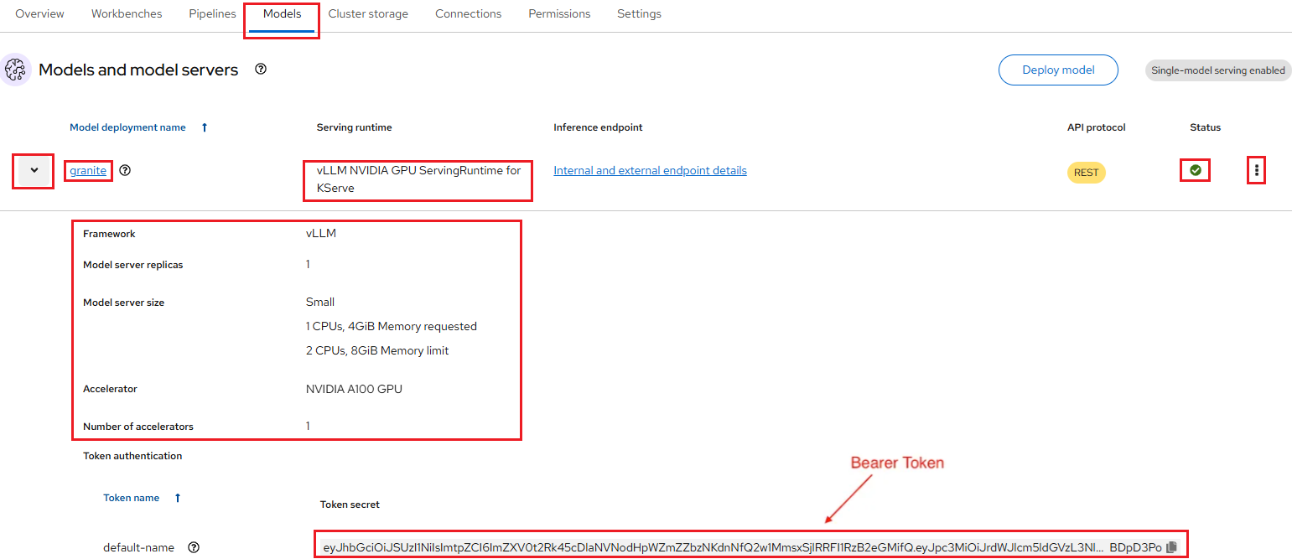This screenshot has height=559, width=1292.
Task: Switch to the Workbenches tab
Action: pos(127,14)
